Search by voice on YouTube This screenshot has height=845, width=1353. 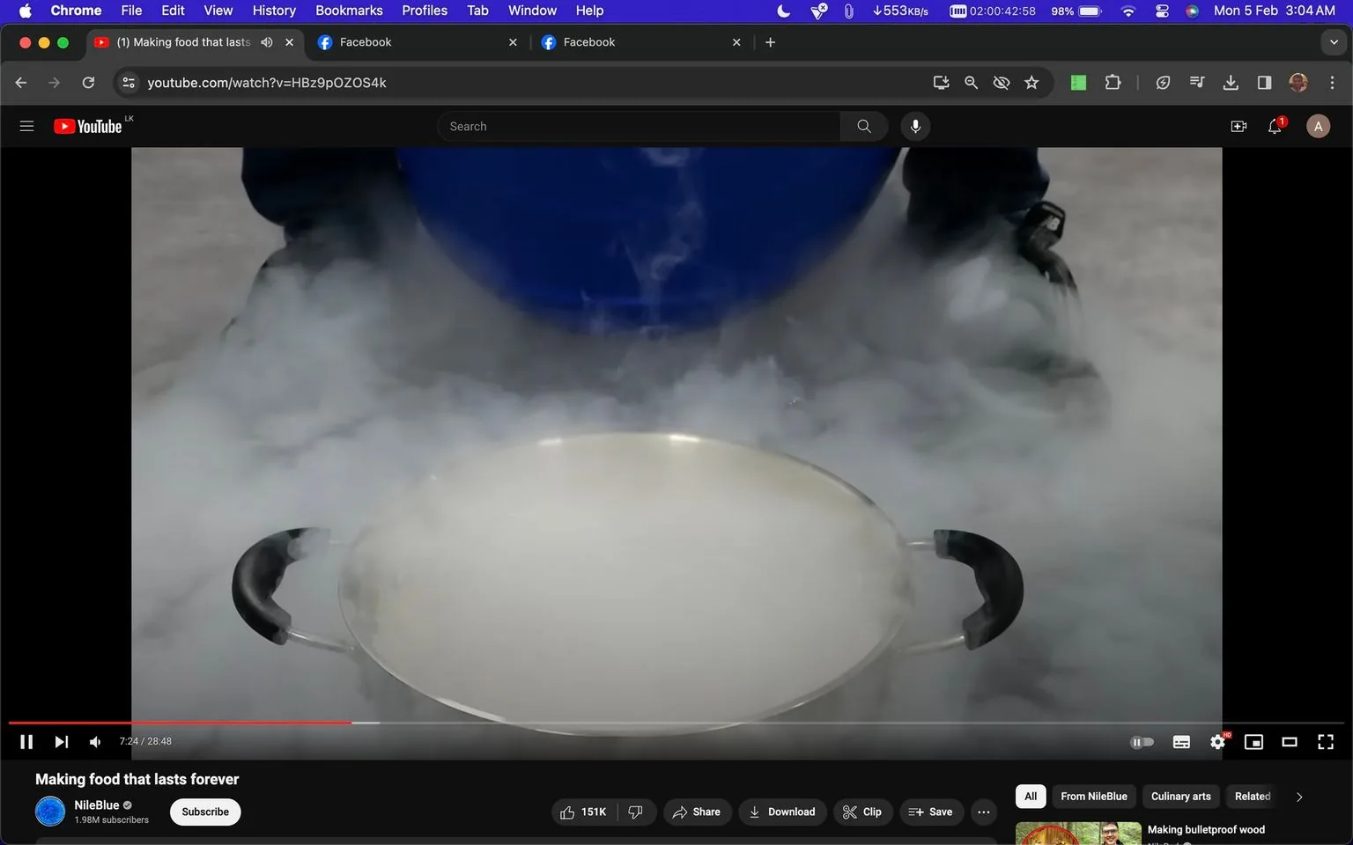915,126
